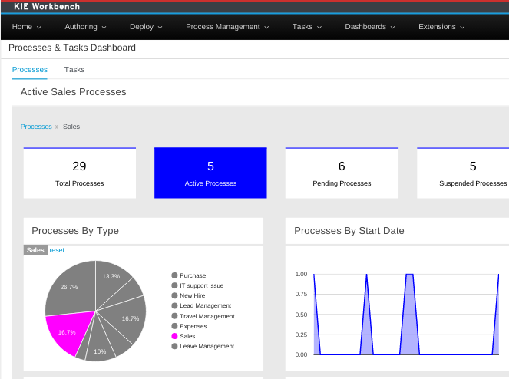
Task: Click the KIE Workbench logo
Action: tap(47, 6)
